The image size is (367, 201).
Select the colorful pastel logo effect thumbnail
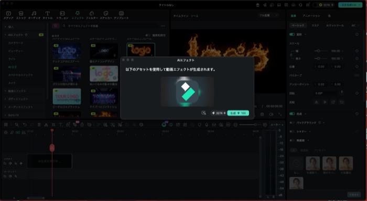(x=104, y=74)
